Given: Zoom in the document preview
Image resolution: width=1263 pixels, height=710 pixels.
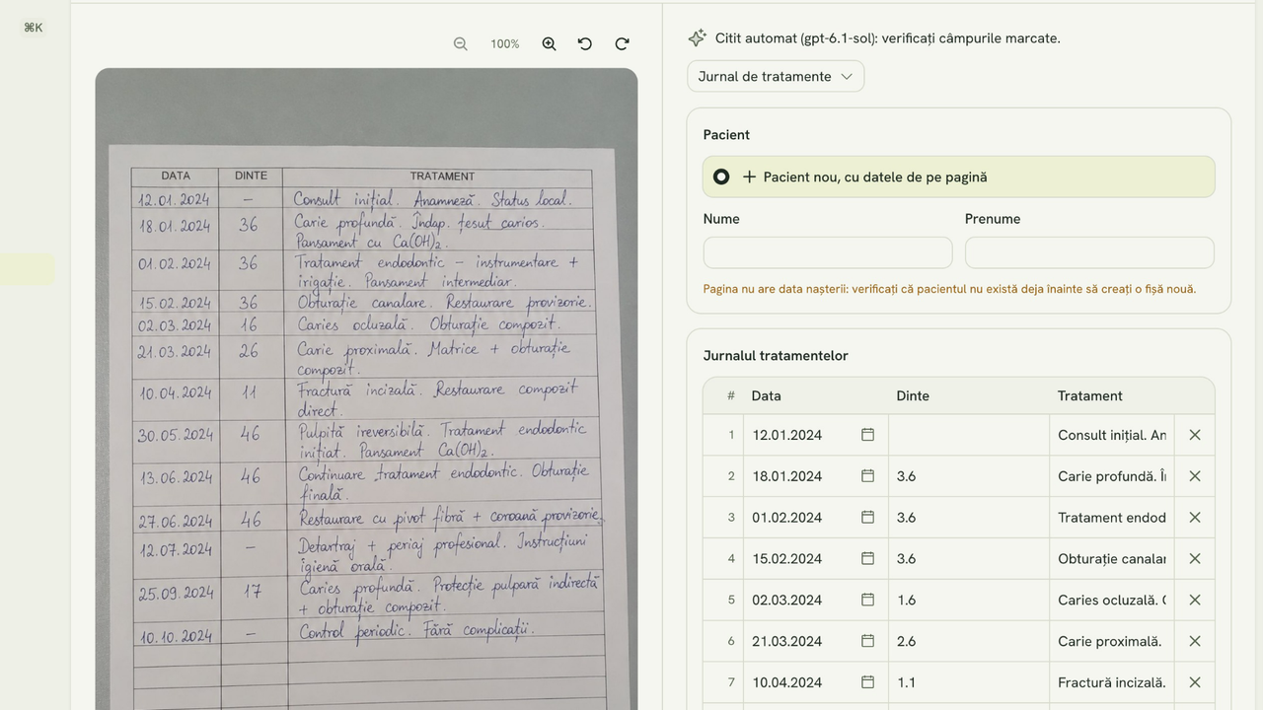Looking at the screenshot, I should click(550, 44).
